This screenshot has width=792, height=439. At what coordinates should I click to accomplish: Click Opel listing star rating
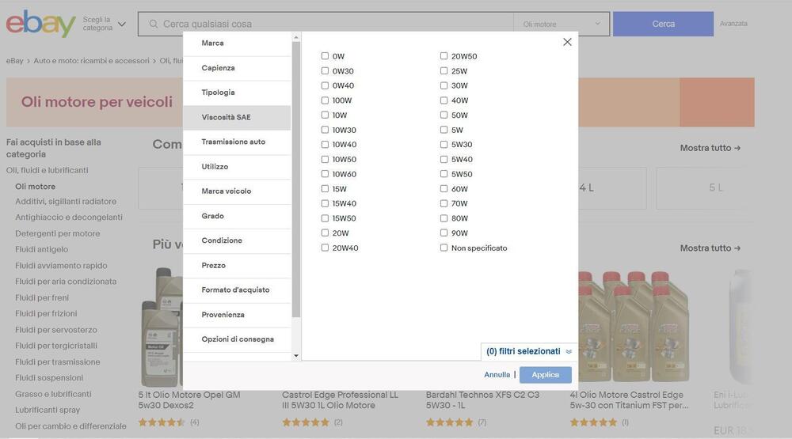coord(162,422)
